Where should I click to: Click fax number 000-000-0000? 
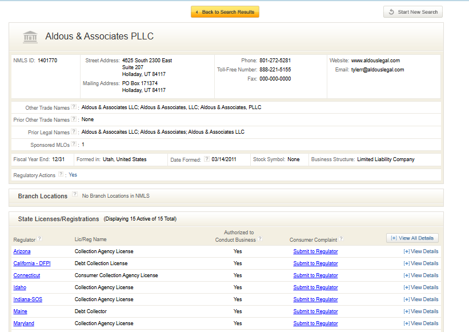pos(275,79)
